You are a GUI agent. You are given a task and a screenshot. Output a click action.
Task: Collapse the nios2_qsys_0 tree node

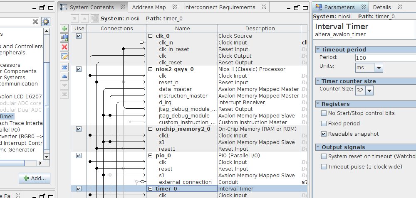click(151, 69)
